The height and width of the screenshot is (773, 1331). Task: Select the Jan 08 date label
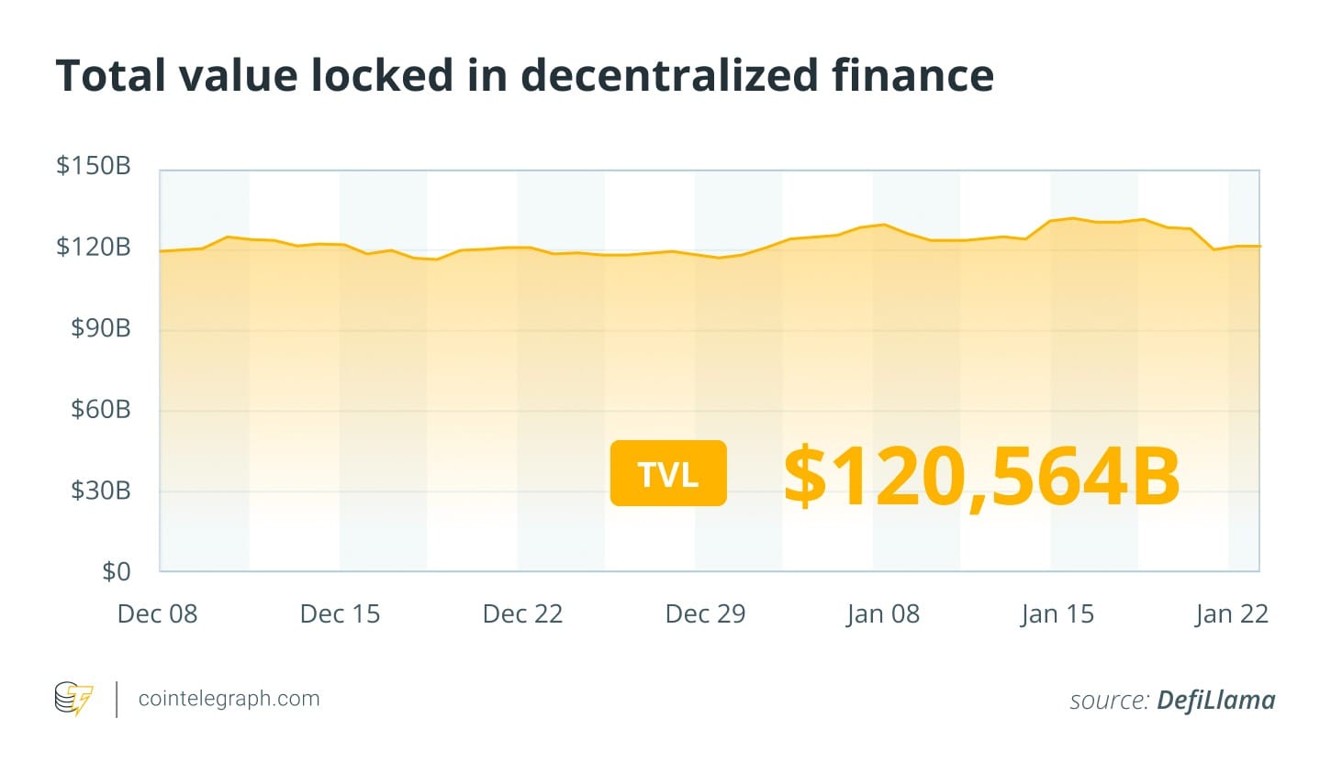pyautogui.click(x=882, y=613)
